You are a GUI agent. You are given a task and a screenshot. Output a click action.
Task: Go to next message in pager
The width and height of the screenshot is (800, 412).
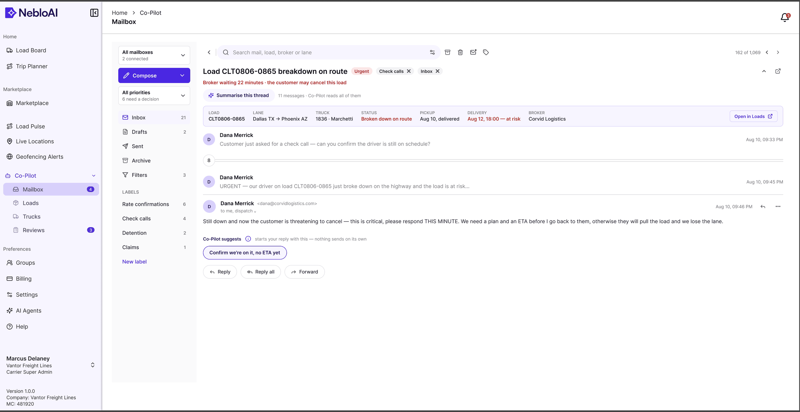778,52
